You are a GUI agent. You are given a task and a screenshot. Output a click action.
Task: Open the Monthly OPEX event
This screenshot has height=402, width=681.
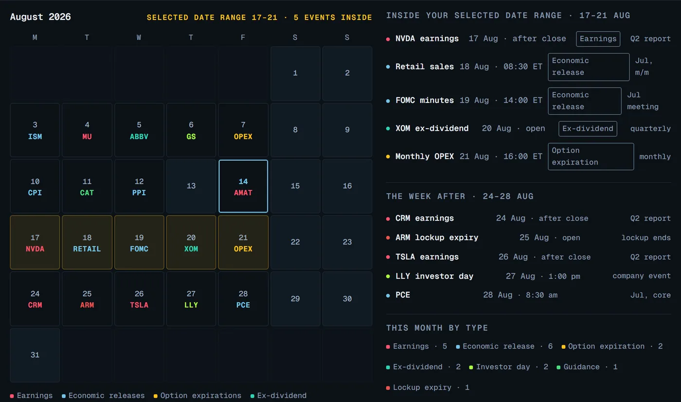528,156
